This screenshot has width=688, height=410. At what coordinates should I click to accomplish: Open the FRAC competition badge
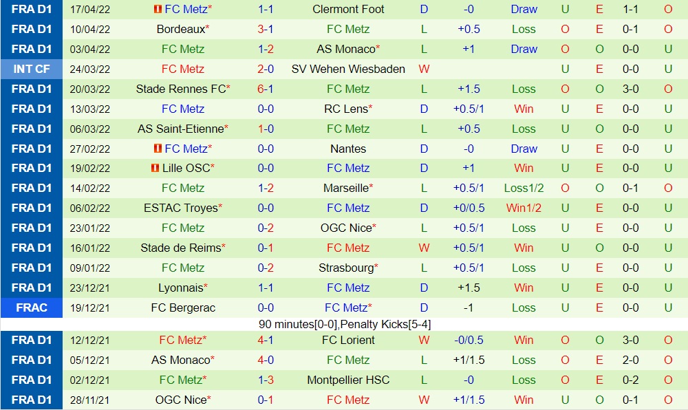(x=32, y=308)
